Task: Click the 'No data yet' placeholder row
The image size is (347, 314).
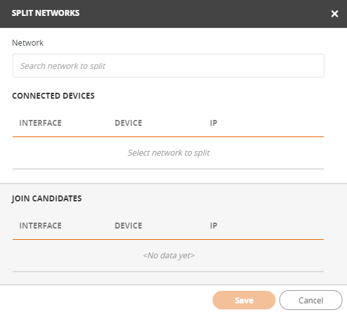Action: coord(168,256)
